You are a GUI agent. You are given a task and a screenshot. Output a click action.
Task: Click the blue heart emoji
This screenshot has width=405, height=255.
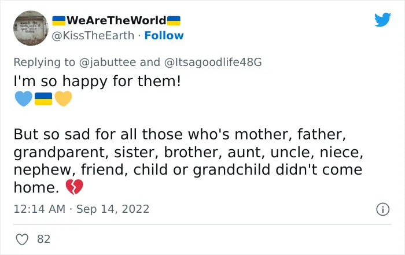24,99
